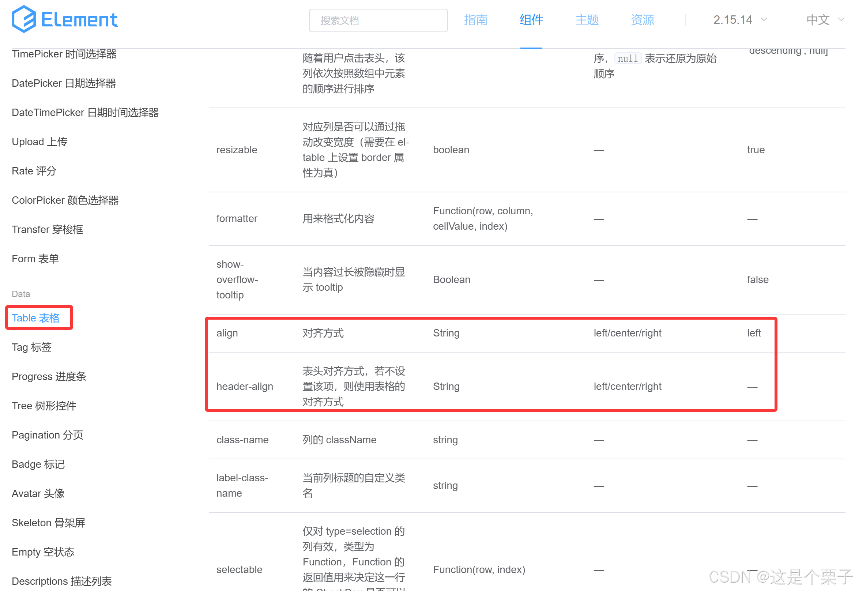Image resolution: width=855 pixels, height=591 pixels.
Task: Click the 列的 className description
Action: coord(340,440)
